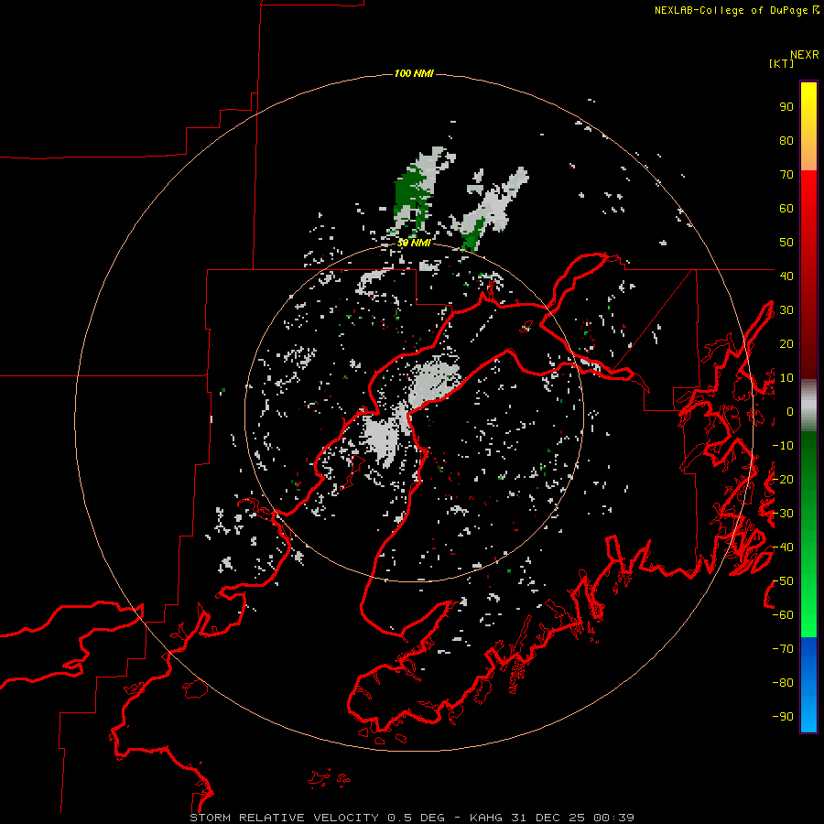Click the -70 knot scale value

783,649
